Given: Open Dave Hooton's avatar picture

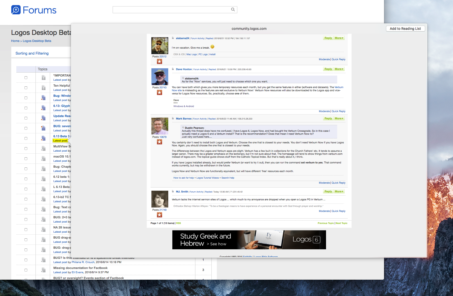Looking at the screenshot, I should point(160,77).
